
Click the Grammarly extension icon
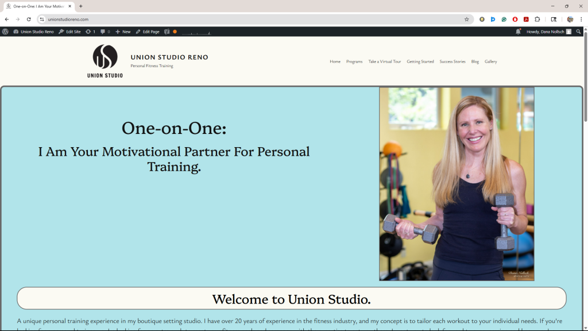point(504,19)
